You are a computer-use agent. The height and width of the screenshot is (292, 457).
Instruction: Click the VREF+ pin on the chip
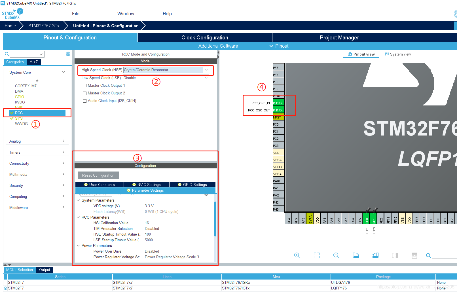pyautogui.click(x=278, y=167)
